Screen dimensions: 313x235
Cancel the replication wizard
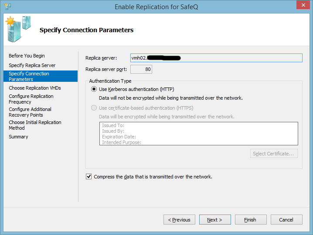286,220
